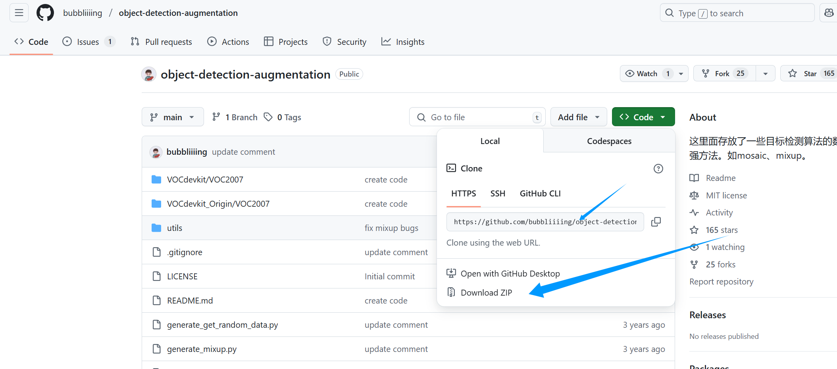Screen dimensions: 837x369
Task: Select the SSH clone method tab
Action: 498,194
